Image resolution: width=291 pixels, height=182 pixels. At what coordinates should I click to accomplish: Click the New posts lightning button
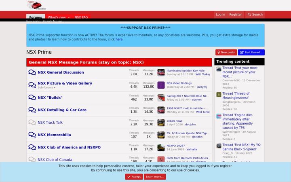(226, 52)
